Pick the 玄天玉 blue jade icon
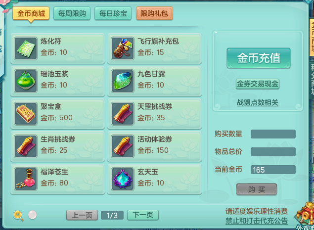This screenshot has width=314, height=230. pos(123,179)
